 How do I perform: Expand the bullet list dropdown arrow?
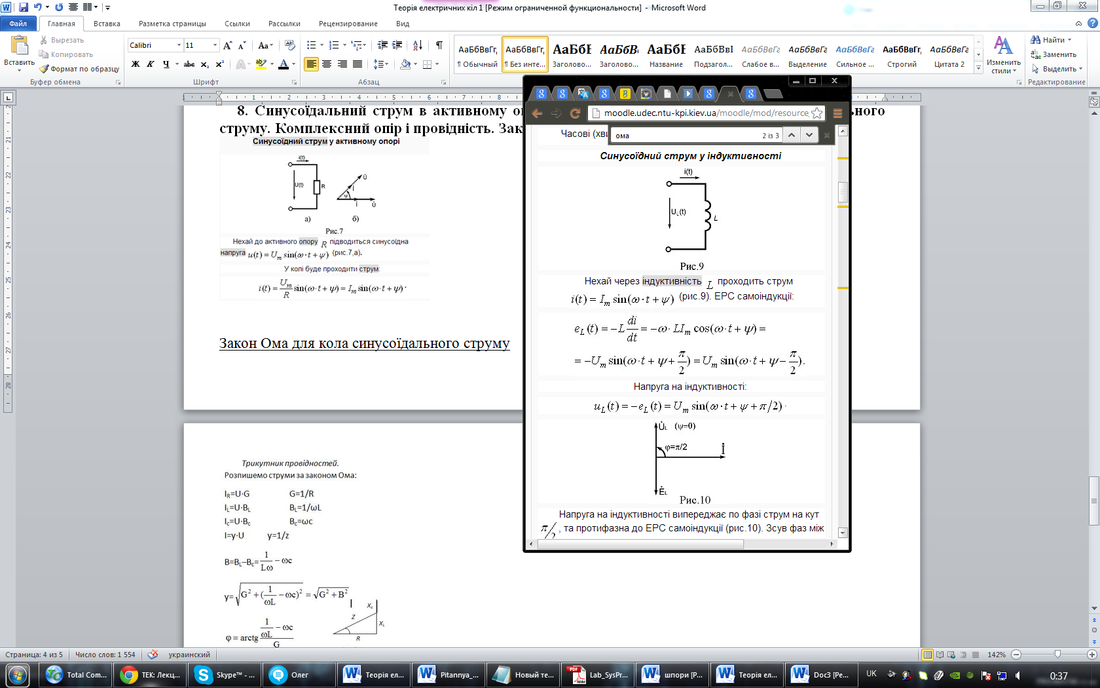(x=321, y=45)
